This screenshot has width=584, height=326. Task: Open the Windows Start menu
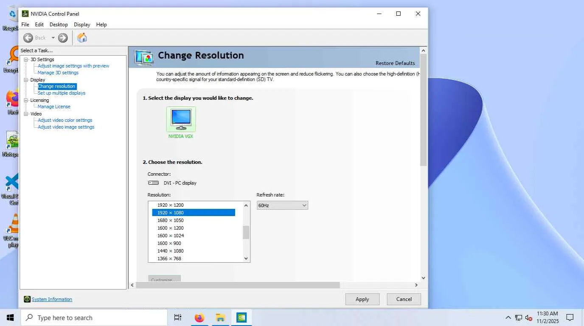click(10, 318)
